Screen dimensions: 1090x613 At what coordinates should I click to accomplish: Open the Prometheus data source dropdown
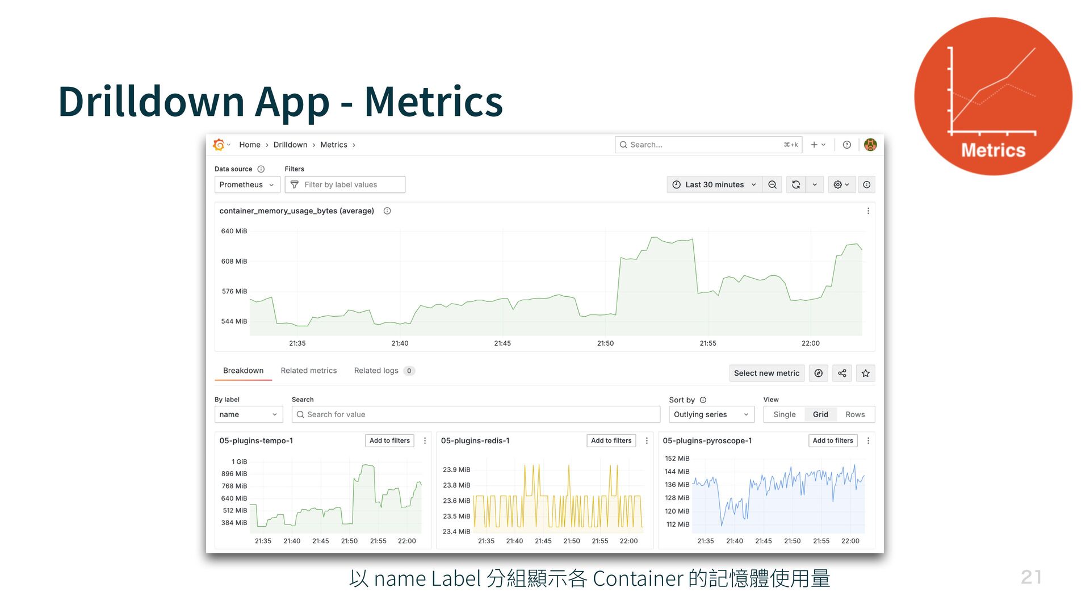[x=247, y=184]
